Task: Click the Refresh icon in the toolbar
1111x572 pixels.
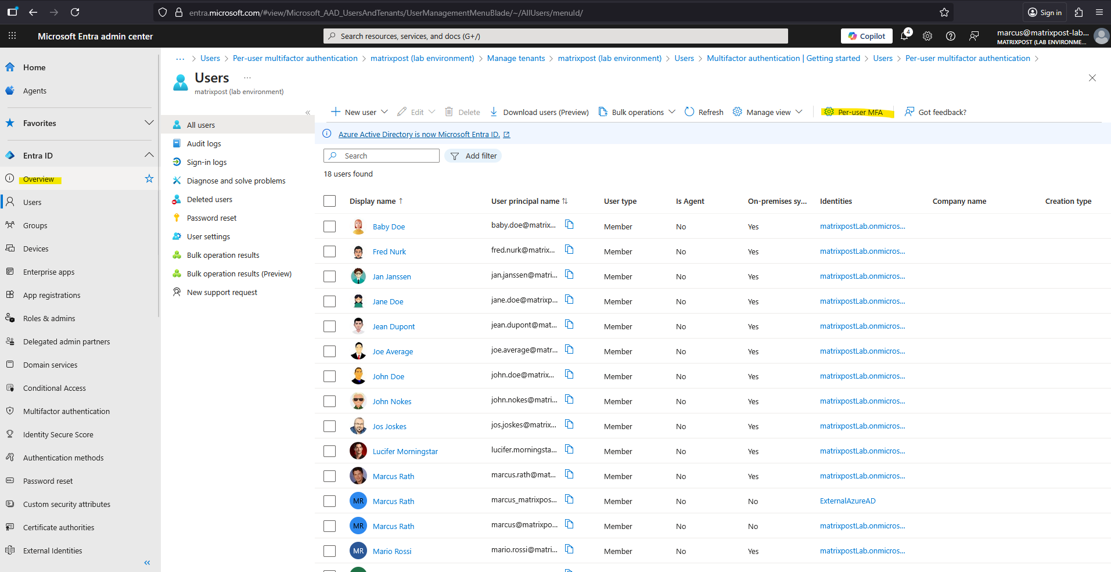Action: (689, 112)
